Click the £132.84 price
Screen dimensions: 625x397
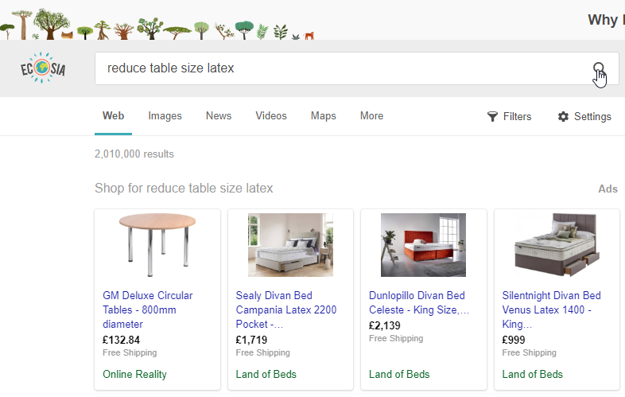coord(121,340)
